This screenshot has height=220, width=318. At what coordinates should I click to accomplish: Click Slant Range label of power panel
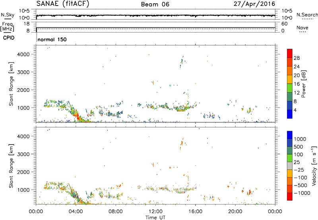point(11,84)
